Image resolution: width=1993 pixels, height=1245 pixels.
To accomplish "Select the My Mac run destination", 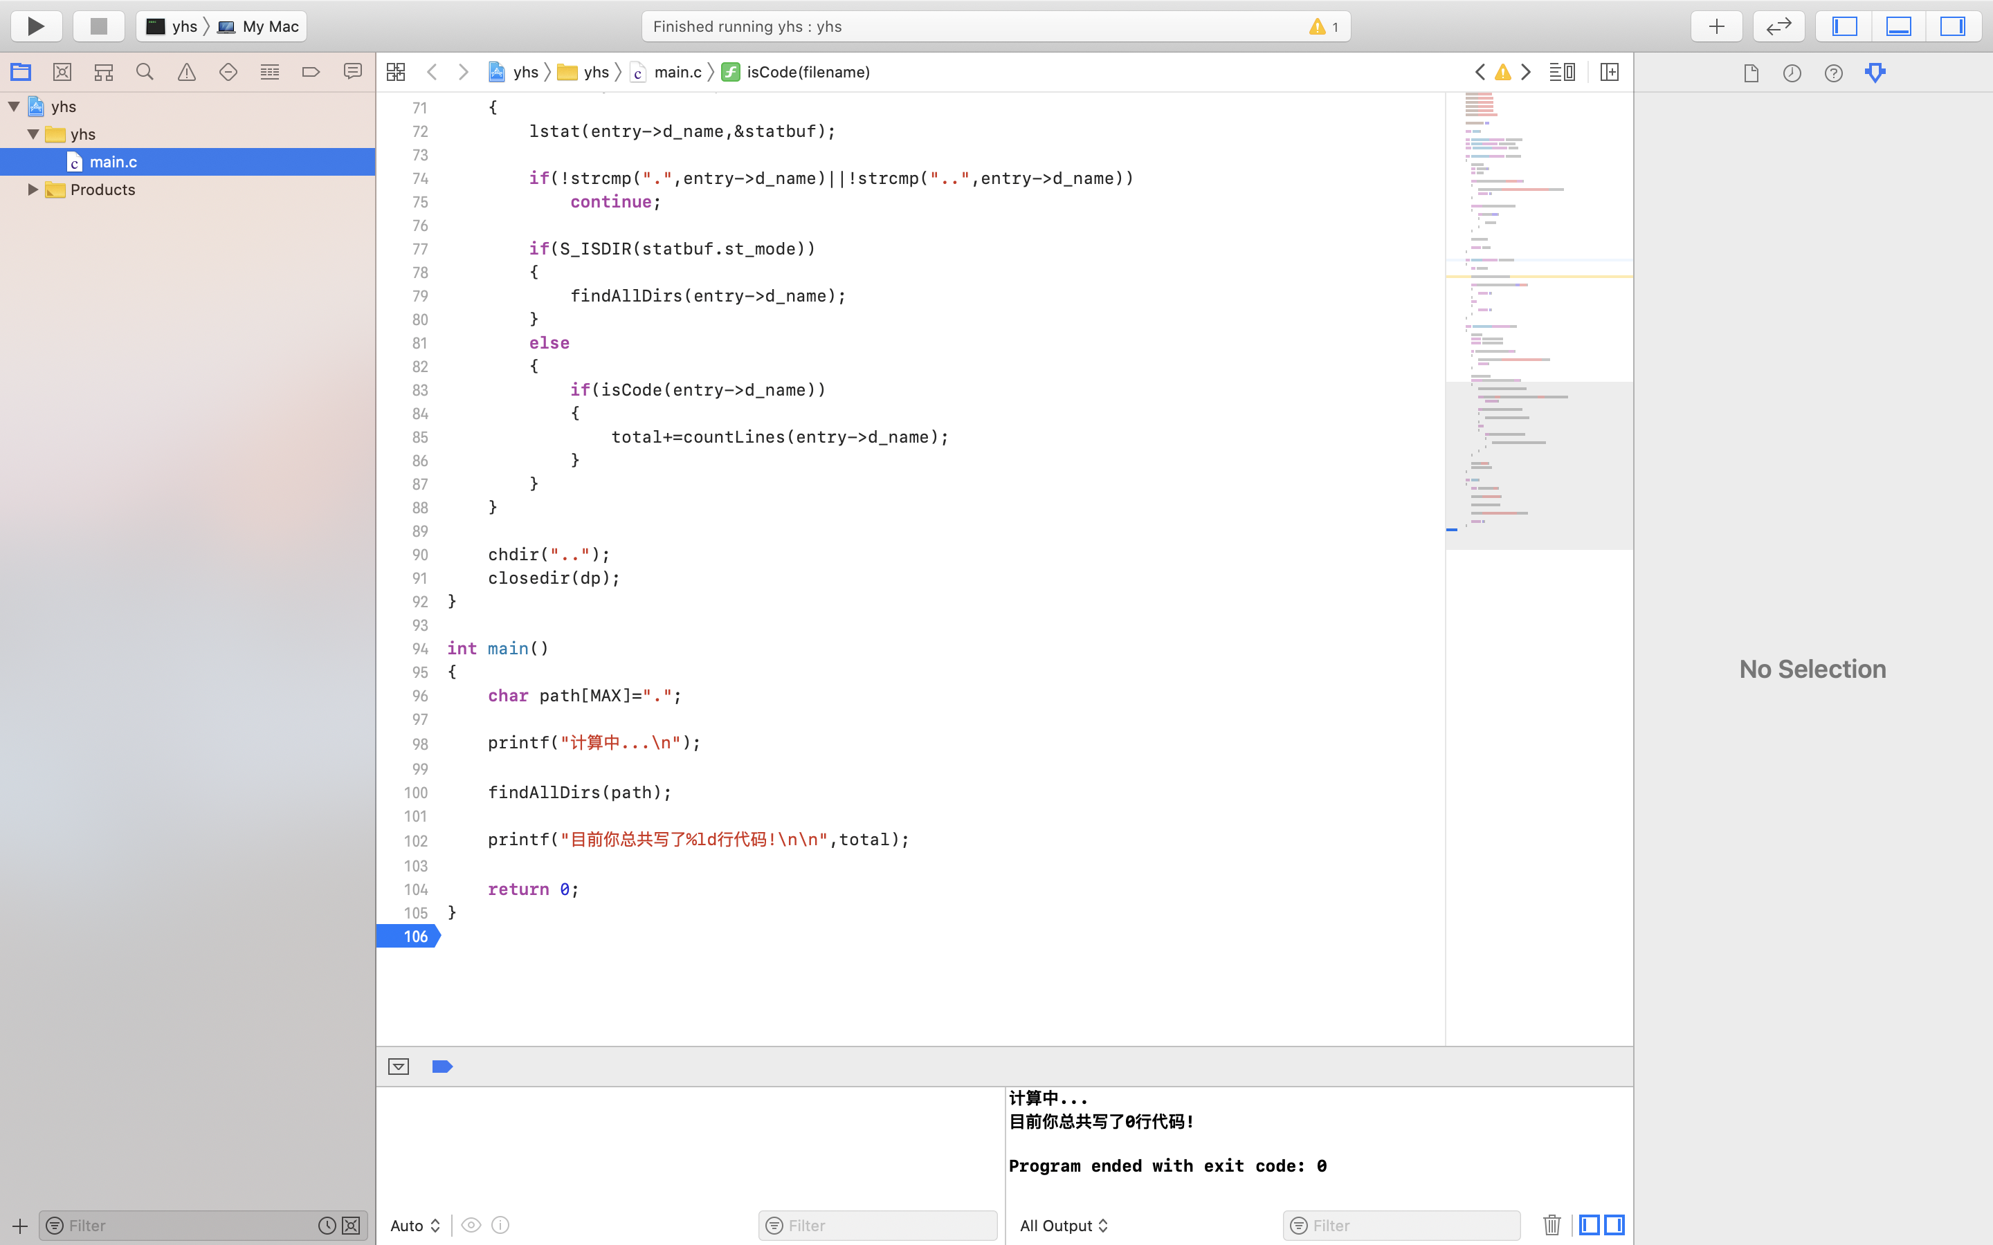I will pyautogui.click(x=259, y=26).
